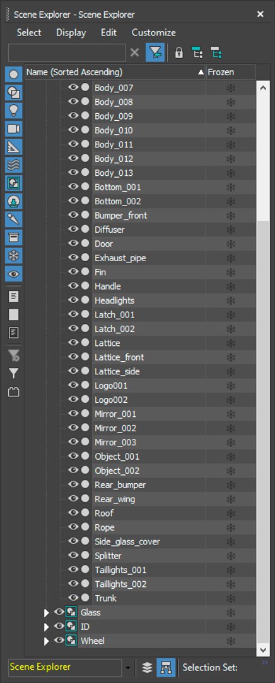Toggle the Display Bone Objects icon

pyautogui.click(x=14, y=219)
